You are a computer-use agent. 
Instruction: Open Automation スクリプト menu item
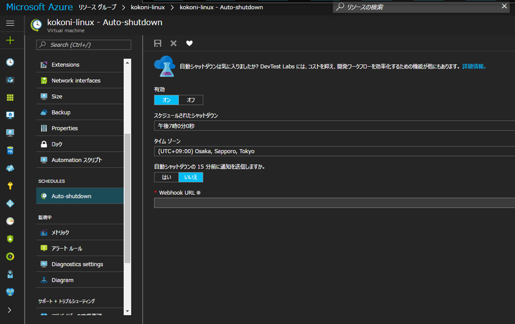tap(80, 160)
